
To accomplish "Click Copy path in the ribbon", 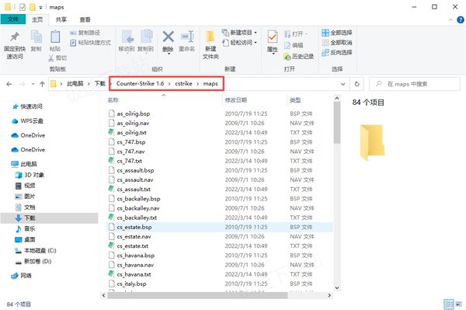I will (85, 33).
